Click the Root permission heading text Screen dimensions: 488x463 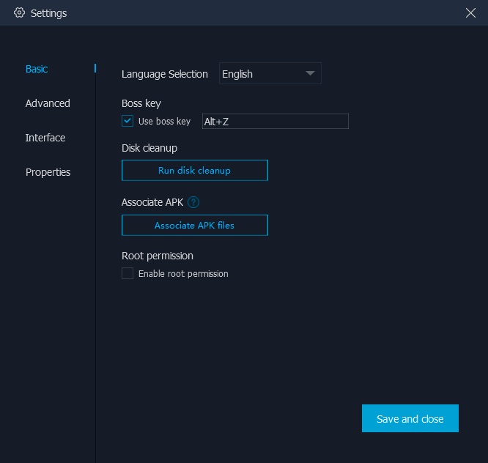tap(157, 256)
